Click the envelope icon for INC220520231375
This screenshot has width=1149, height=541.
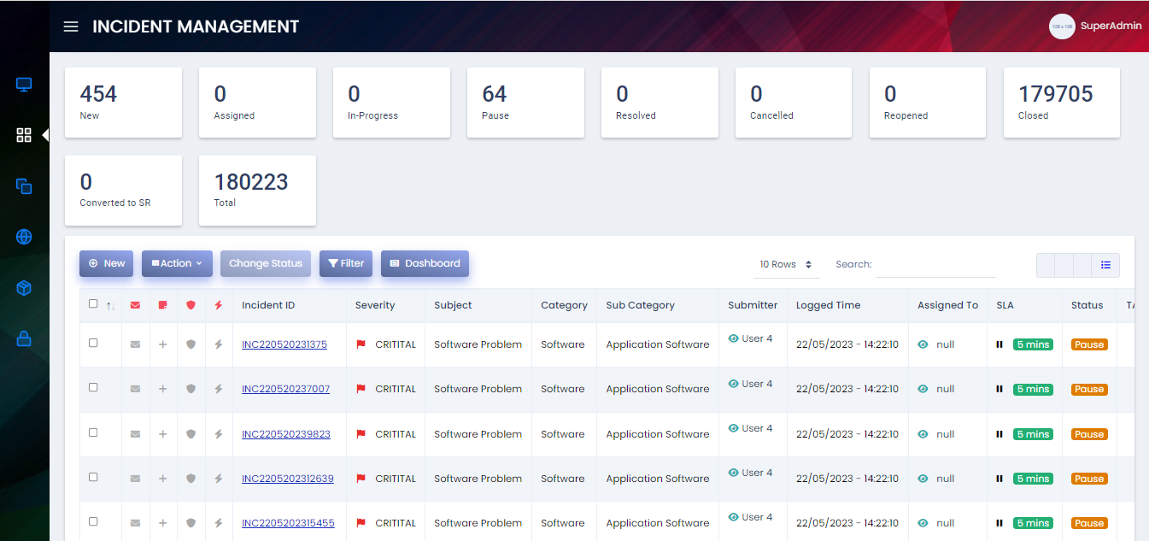[x=135, y=344]
